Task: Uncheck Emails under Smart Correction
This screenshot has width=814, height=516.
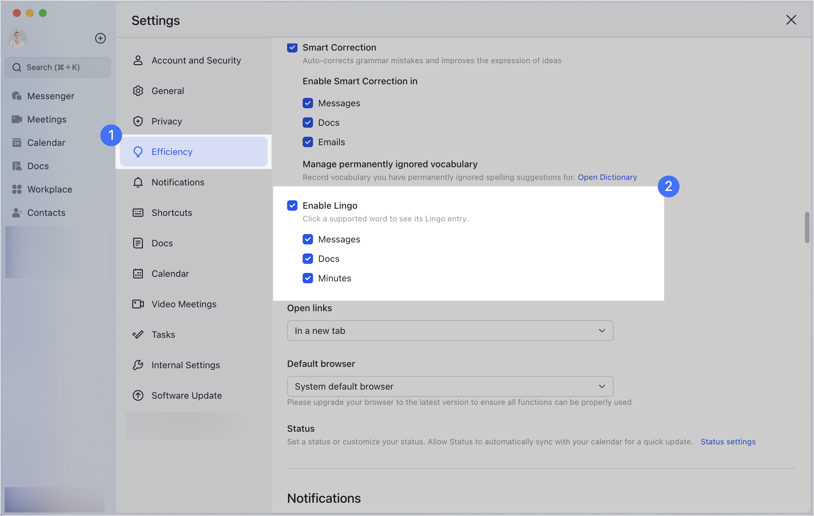Action: (308, 142)
